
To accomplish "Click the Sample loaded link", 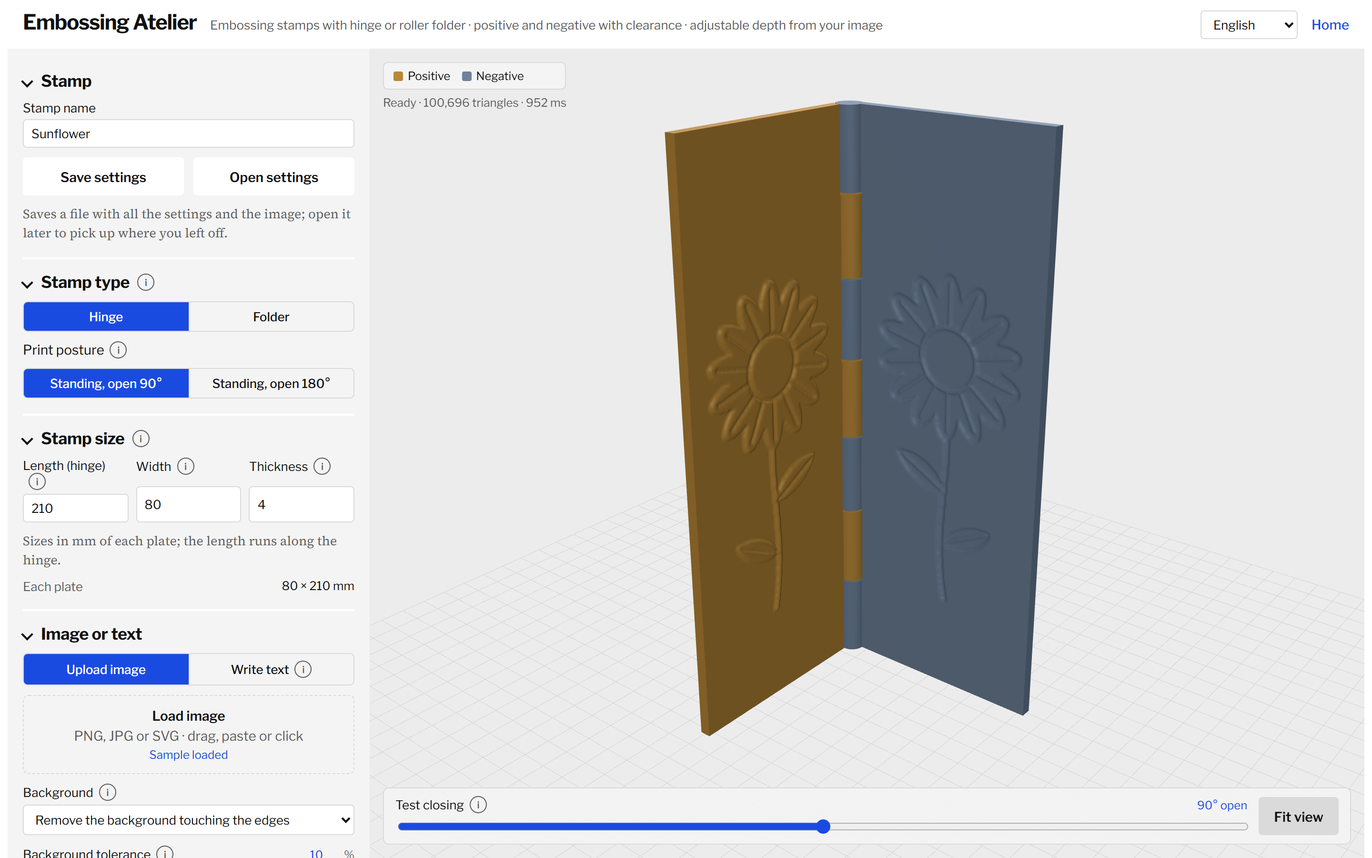I will click(188, 754).
